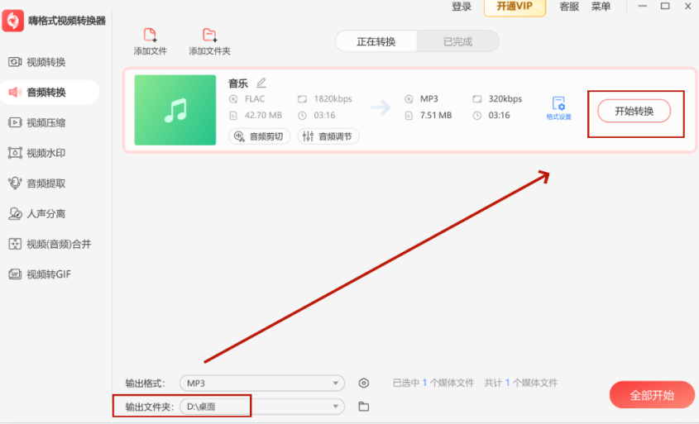Click pencil icon to rename 音乐

pyautogui.click(x=261, y=83)
